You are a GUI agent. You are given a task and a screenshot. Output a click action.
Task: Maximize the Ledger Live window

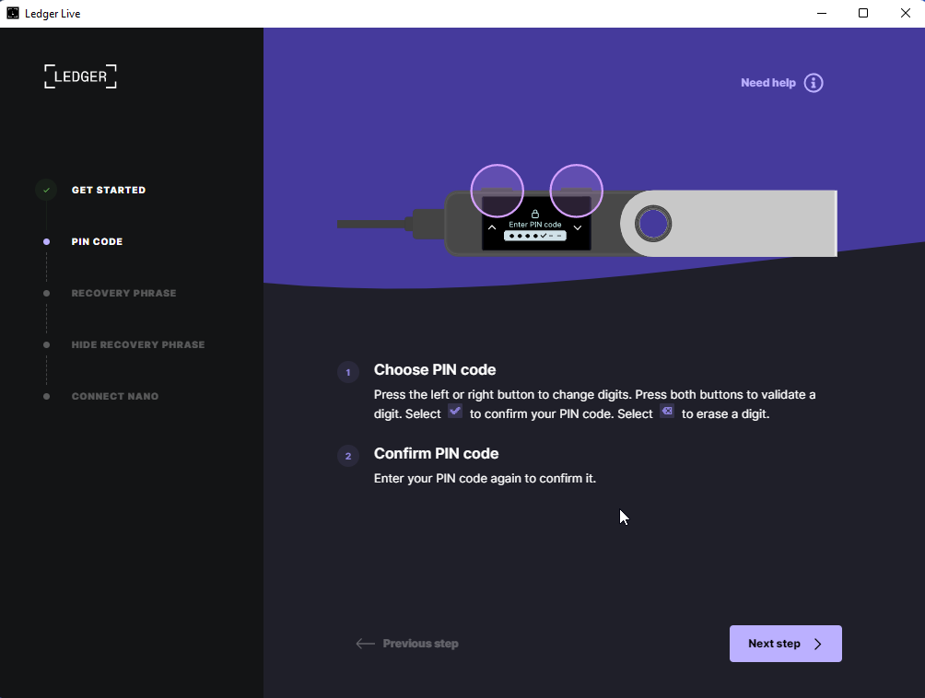863,13
